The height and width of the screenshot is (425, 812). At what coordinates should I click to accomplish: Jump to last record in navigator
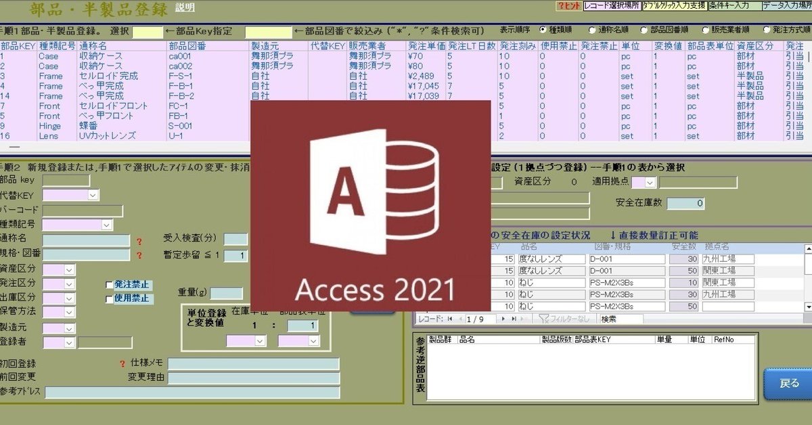[514, 319]
